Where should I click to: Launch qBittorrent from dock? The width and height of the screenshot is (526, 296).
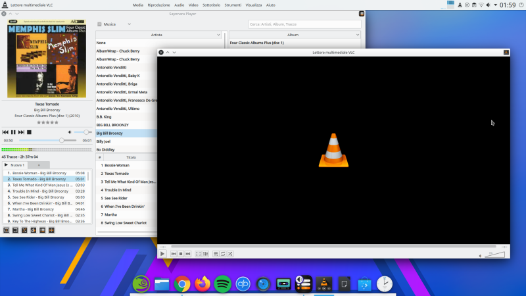[243, 284]
